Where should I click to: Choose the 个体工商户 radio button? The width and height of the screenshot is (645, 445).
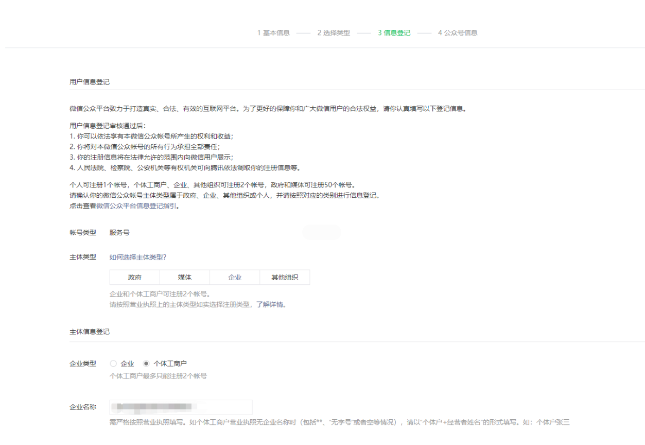(146, 364)
